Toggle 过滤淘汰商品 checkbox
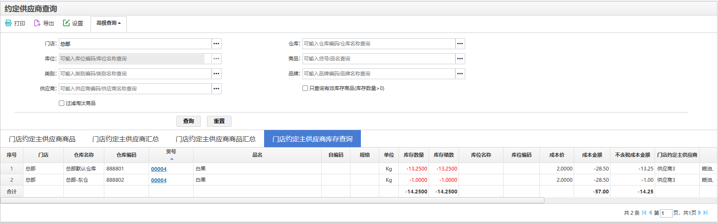The height and width of the screenshot is (223, 718). click(61, 103)
